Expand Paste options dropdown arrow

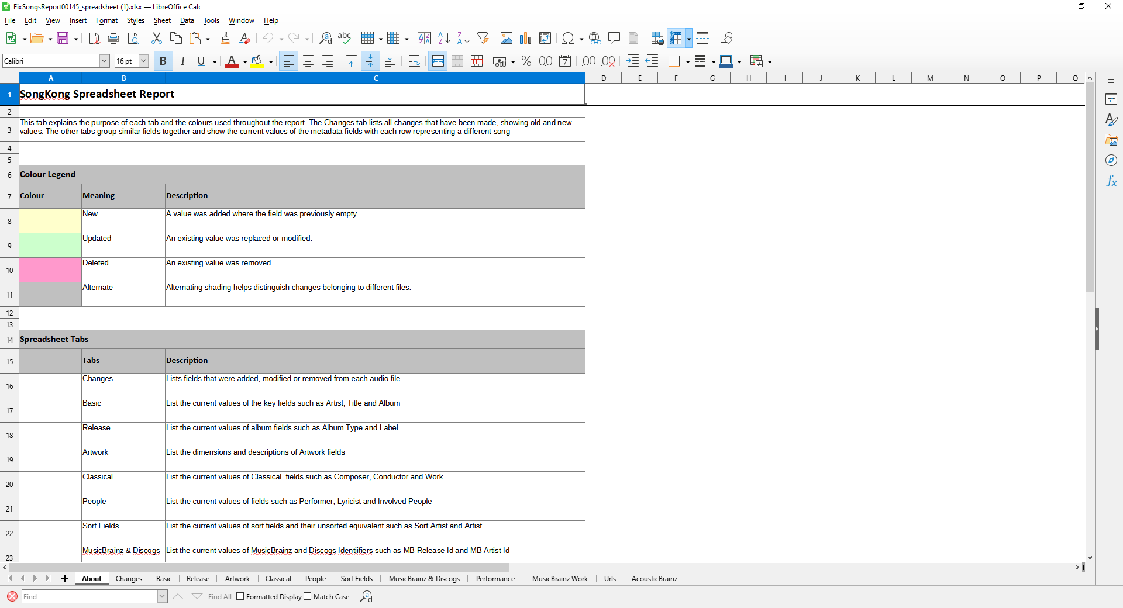pos(208,39)
